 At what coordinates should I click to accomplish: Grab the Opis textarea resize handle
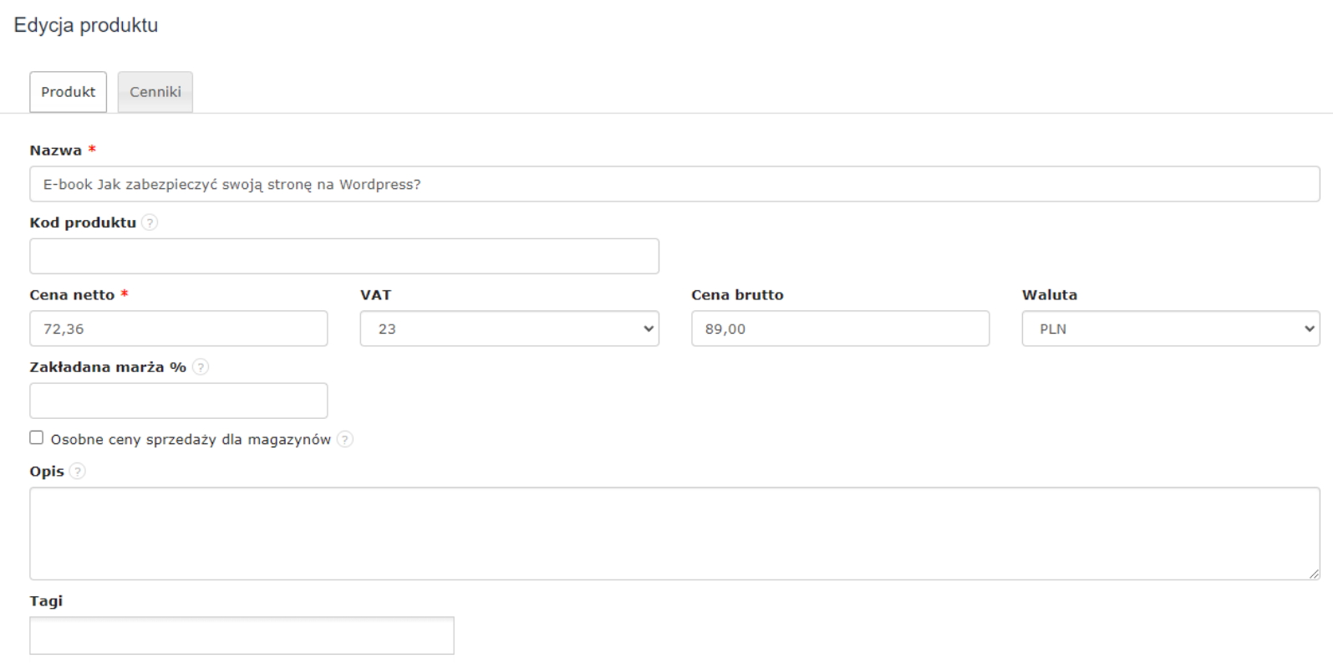[1314, 574]
